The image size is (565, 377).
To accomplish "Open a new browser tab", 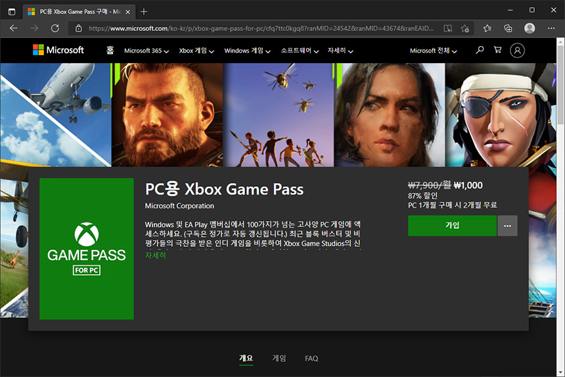I will click(144, 12).
